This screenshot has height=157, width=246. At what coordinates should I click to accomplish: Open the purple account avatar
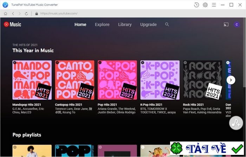[237, 25]
